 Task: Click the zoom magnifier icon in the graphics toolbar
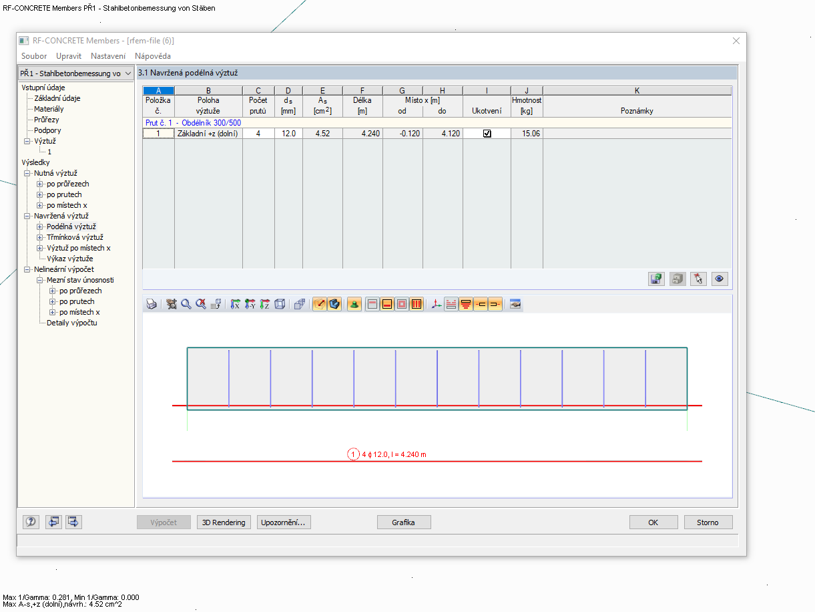coord(186,304)
